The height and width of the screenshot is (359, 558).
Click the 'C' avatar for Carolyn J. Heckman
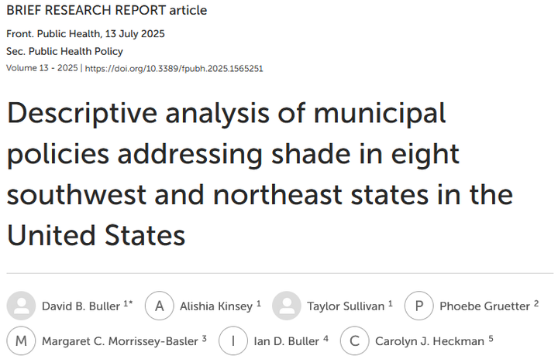tap(355, 340)
